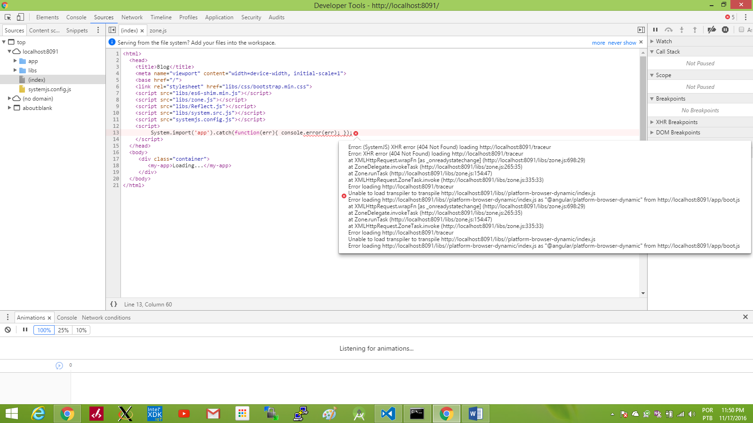Expand the app folder

pyautogui.click(x=15, y=61)
